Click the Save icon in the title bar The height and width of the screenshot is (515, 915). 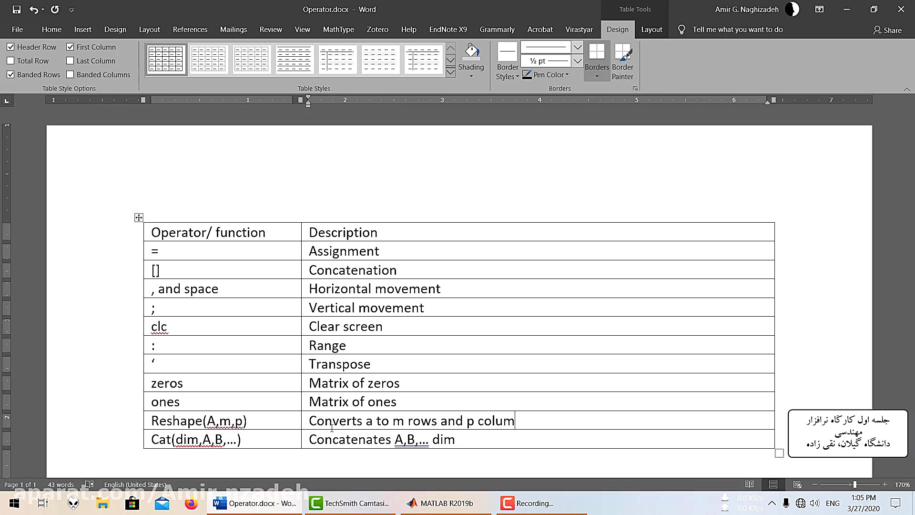[16, 10]
